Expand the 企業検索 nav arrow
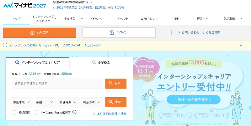The image size is (251, 126). (82, 19)
